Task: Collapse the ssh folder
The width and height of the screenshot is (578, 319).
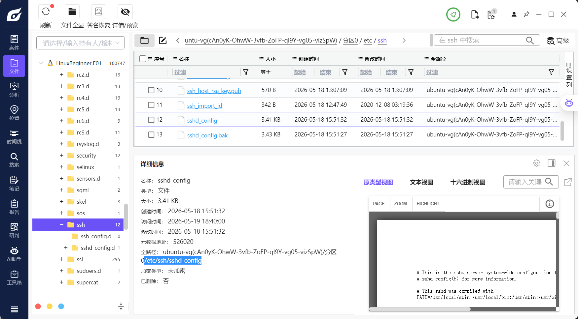Action: pos(61,225)
